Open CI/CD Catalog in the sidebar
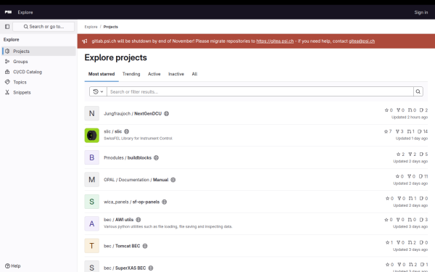Image resolution: width=435 pixels, height=272 pixels. (x=39, y=72)
